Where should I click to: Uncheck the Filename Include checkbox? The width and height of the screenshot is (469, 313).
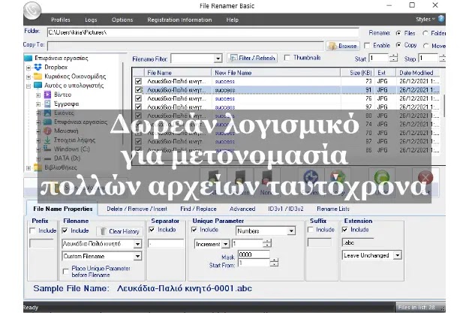coord(65,230)
